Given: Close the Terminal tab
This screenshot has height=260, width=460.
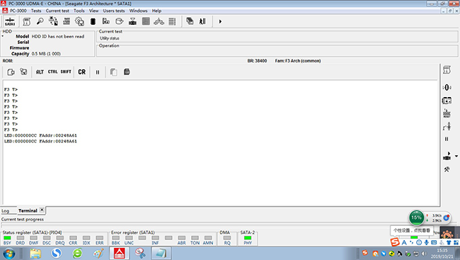Looking at the screenshot, I should click(42, 210).
